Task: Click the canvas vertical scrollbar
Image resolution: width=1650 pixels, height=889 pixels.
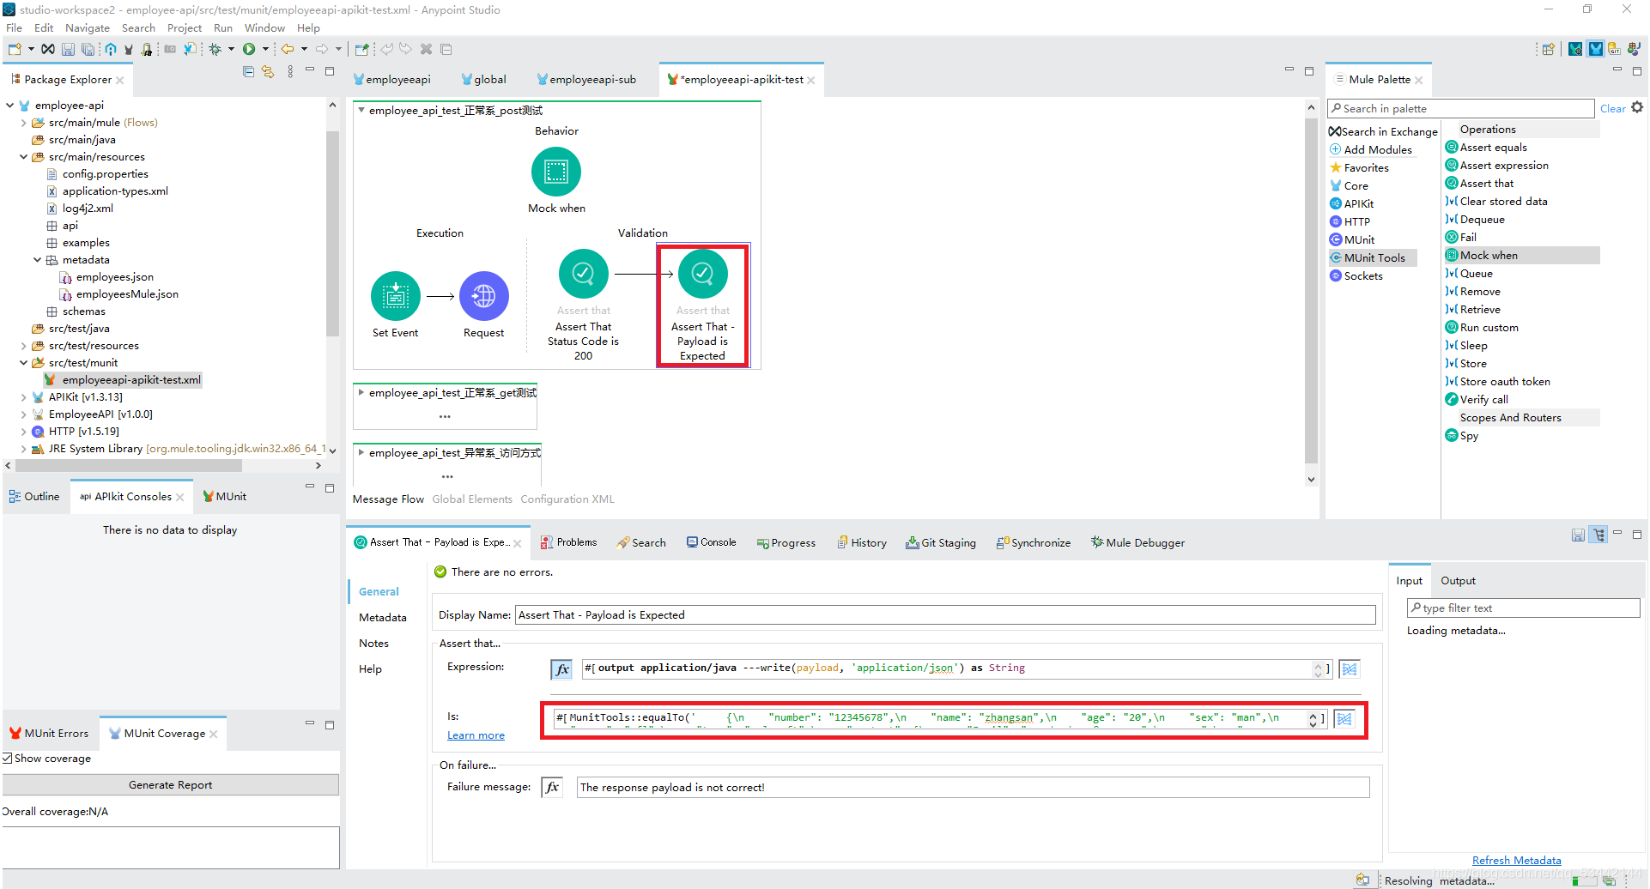Action: pos(1311,292)
